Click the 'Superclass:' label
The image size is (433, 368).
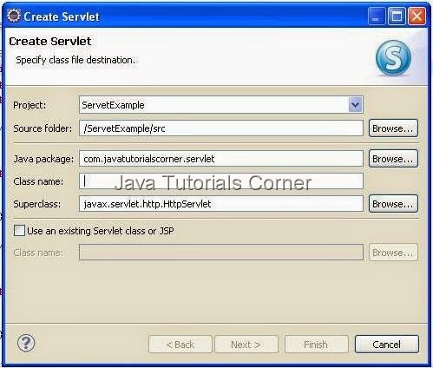[37, 204]
